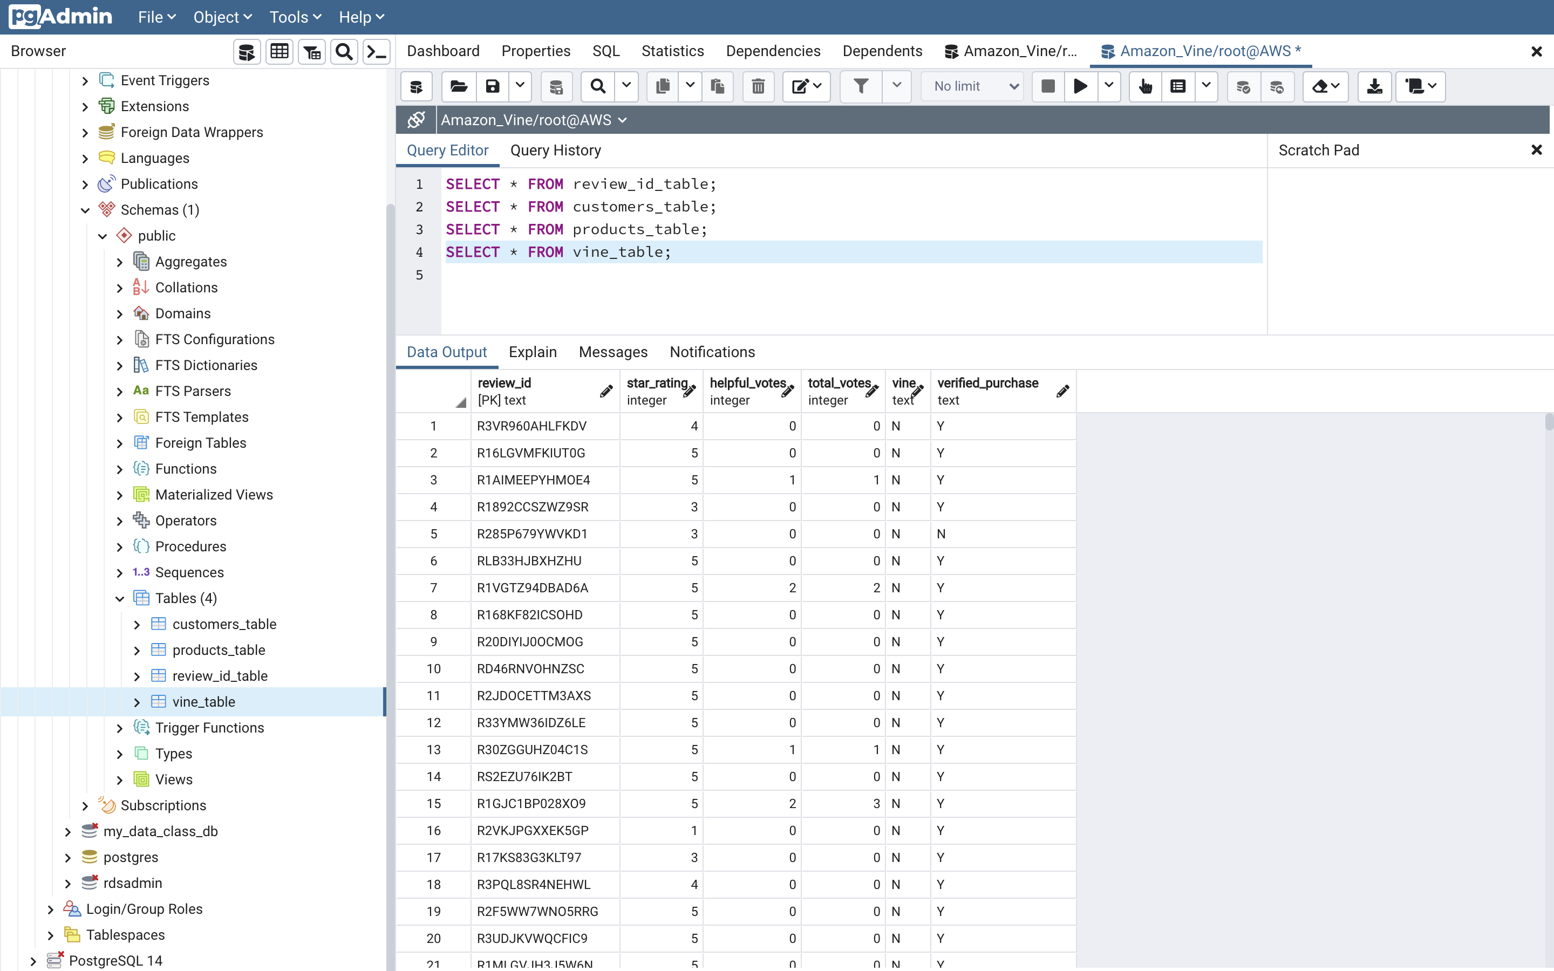Click edit pencil on review_id column header
Image resolution: width=1554 pixels, height=971 pixels.
tap(605, 392)
